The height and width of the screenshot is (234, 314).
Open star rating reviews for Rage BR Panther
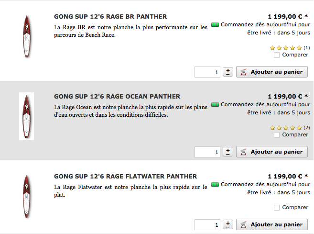[x=286, y=48]
